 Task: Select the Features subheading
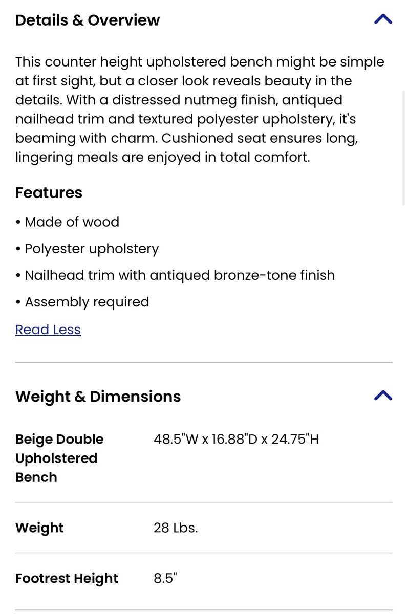click(x=49, y=193)
